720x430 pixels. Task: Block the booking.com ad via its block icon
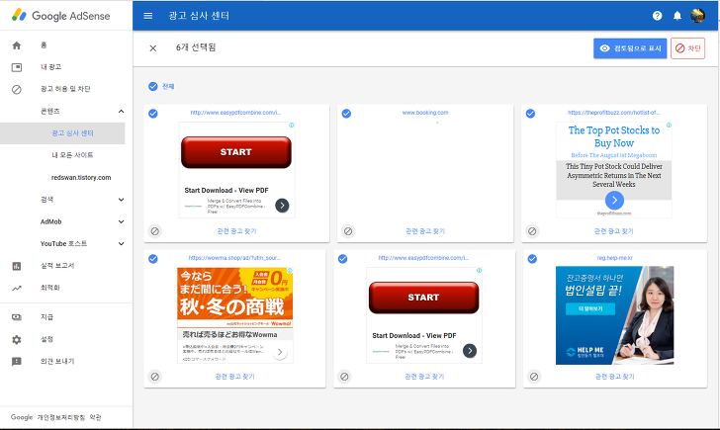tap(348, 231)
